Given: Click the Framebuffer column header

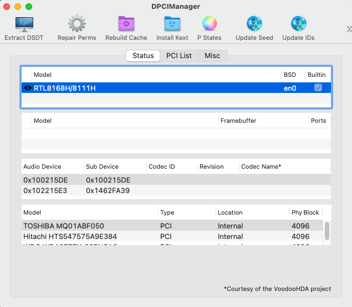Looking at the screenshot, I should (263, 121).
